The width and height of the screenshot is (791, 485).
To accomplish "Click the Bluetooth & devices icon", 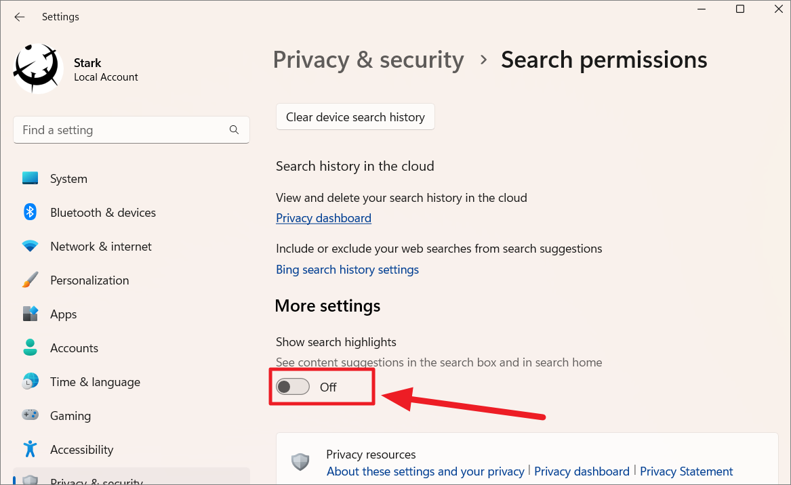I will tap(30, 212).
